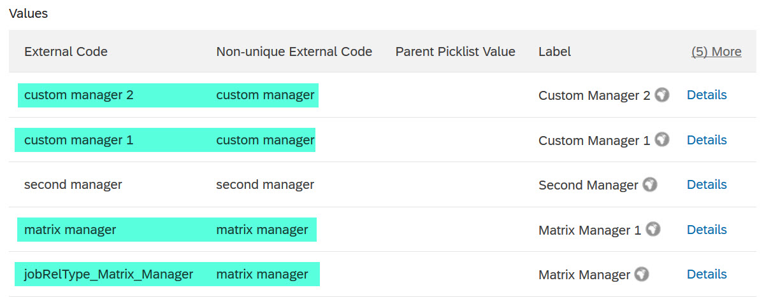Open Details for Custom Manager 1
764x297 pixels.
click(707, 140)
